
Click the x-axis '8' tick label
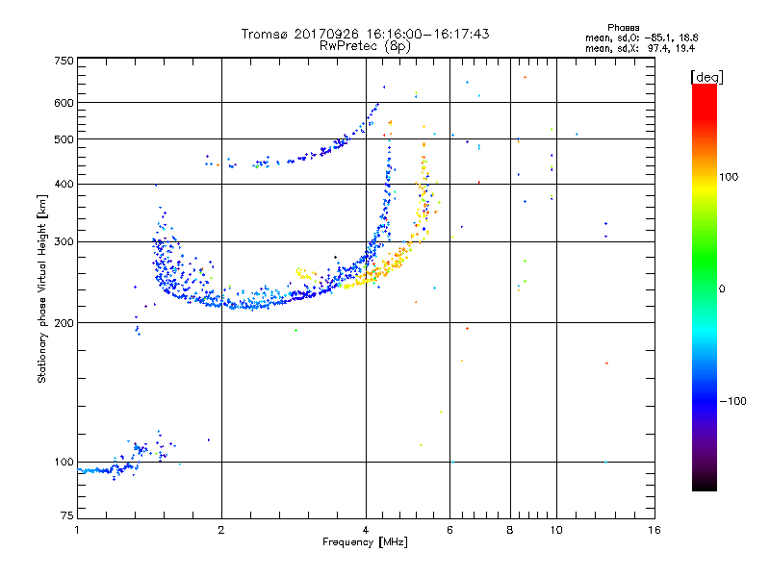(510, 530)
